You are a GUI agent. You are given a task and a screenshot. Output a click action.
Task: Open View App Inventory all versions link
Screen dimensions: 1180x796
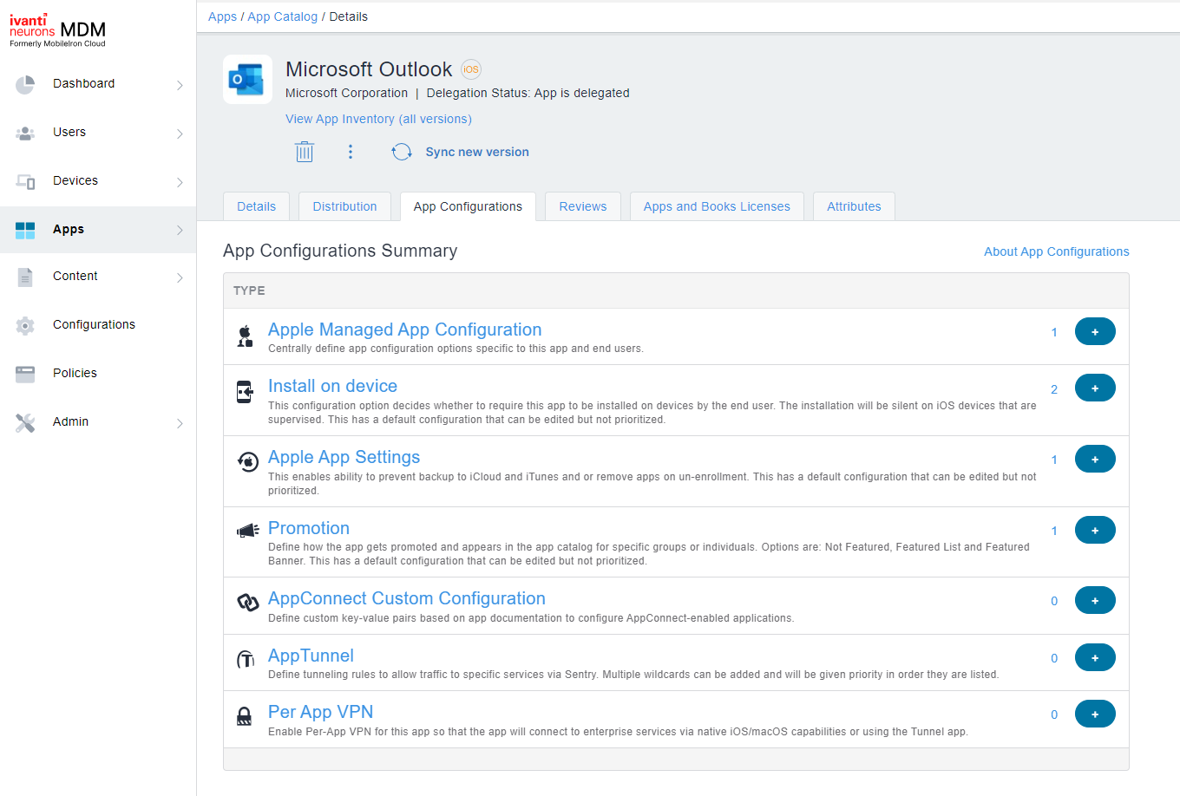coord(378,119)
